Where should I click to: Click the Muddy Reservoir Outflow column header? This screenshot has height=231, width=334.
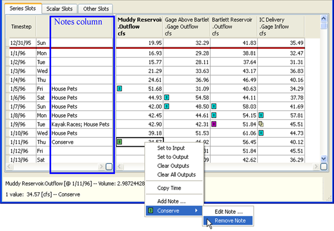pos(139,26)
